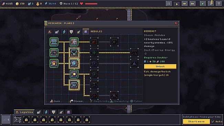This screenshot has width=224, height=126.
Task: Click the red base health bar
Action: click(91, 4)
